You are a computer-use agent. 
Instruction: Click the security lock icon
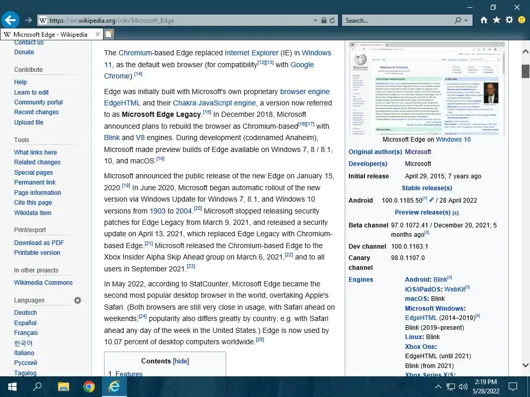click(x=324, y=20)
